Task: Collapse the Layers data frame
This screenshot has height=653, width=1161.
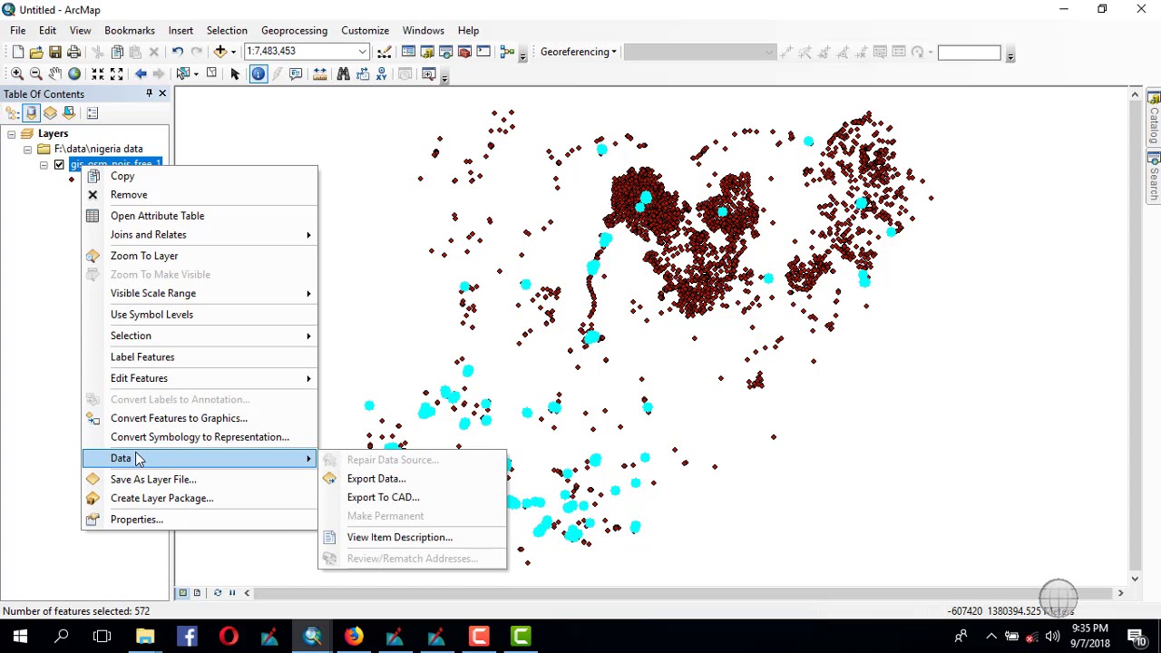Action: click(x=11, y=133)
